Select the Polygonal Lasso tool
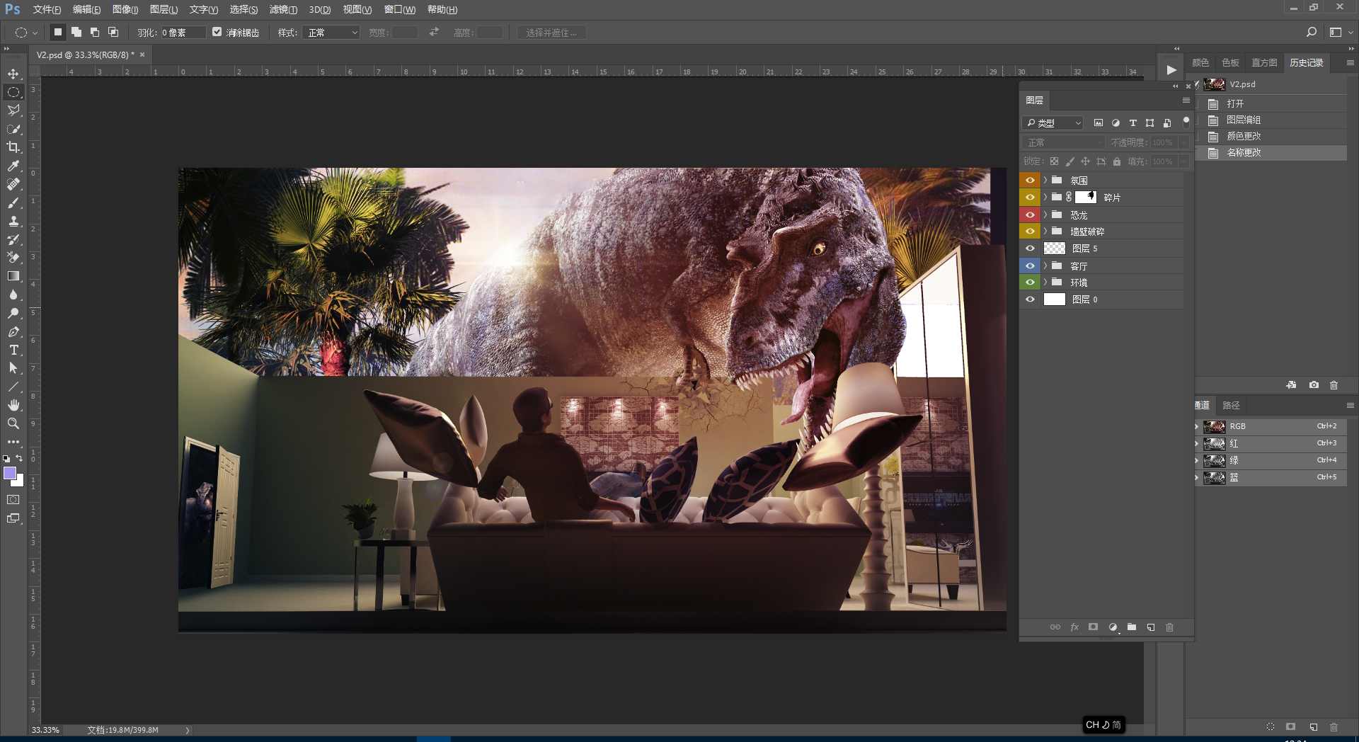The image size is (1359, 742). click(x=13, y=110)
